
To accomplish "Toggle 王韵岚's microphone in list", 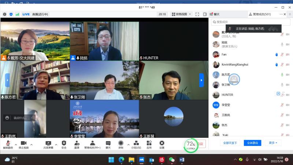I will pyautogui.click(x=282, y=115).
